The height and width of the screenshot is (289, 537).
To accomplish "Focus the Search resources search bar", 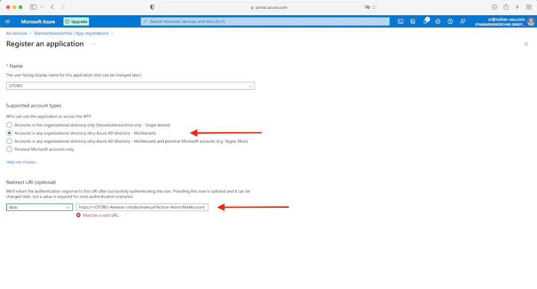I will [x=265, y=22].
